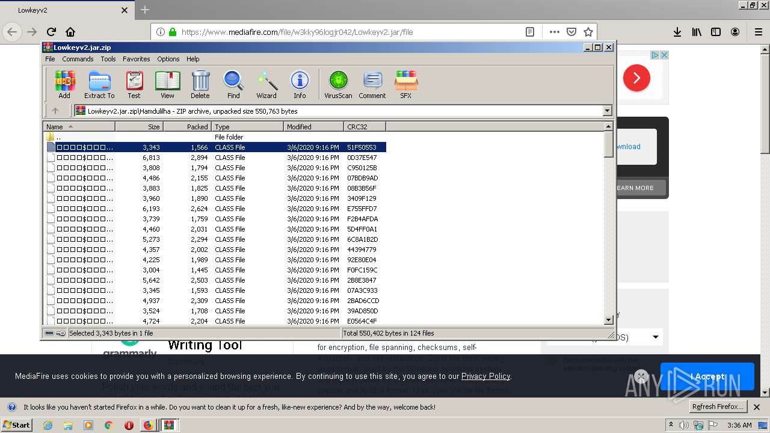Toggle Firefox sidebar icon

pyautogui.click(x=716, y=32)
